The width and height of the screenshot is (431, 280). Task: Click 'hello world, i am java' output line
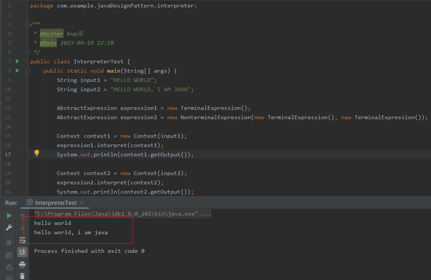tap(71, 232)
